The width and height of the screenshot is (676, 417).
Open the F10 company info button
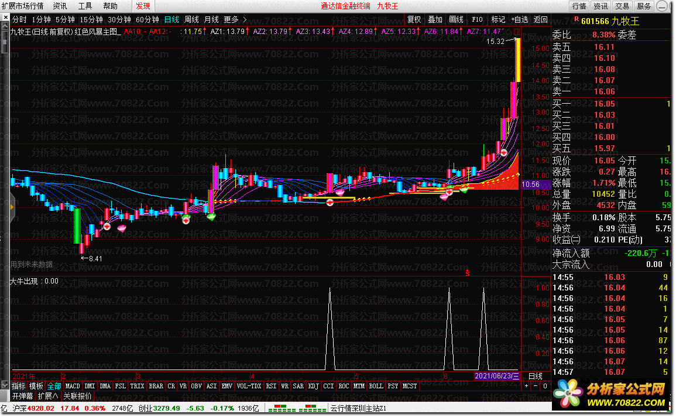pyautogui.click(x=477, y=20)
